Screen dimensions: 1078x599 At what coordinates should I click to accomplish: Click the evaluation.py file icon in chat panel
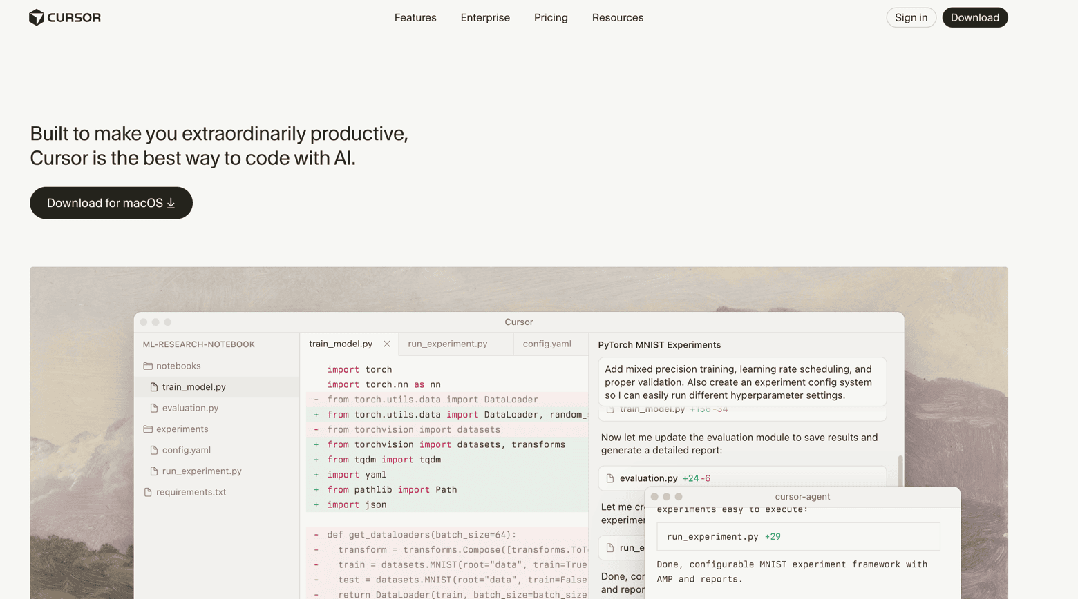click(610, 478)
